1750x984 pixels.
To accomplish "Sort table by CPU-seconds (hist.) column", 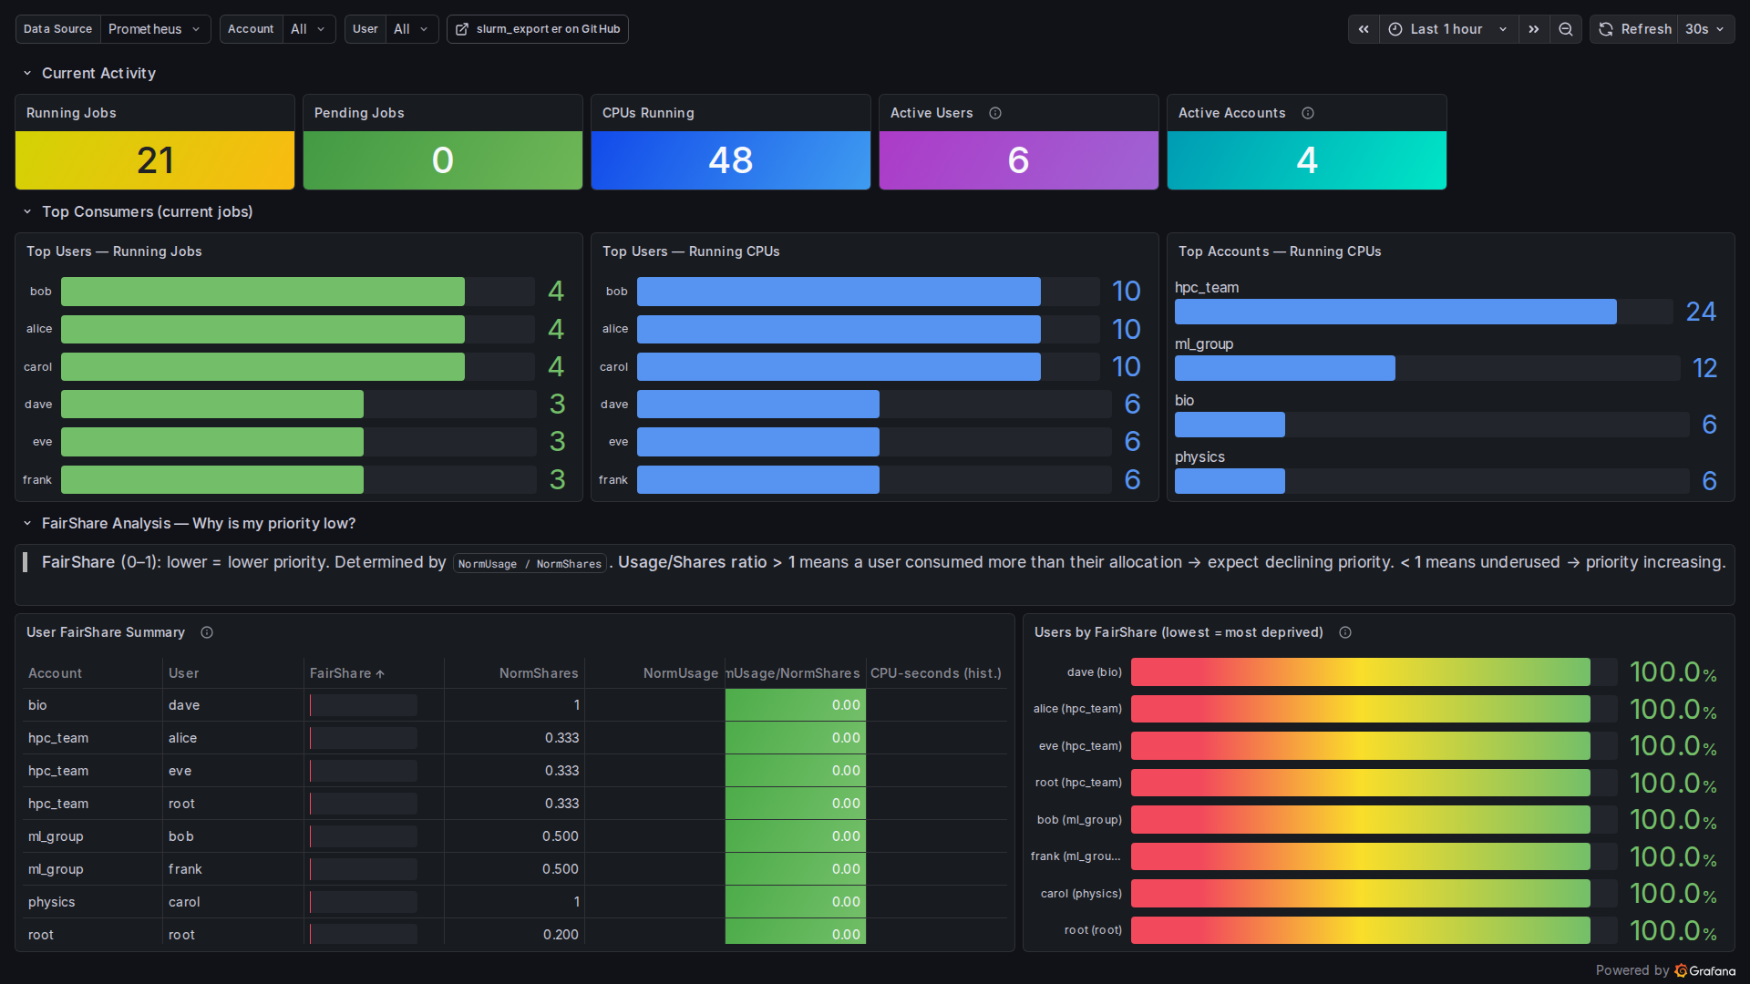I will pos(936,673).
